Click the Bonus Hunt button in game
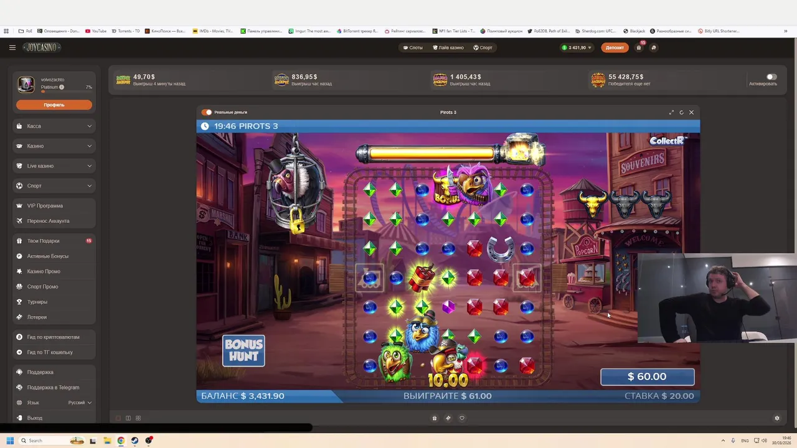This screenshot has height=448, width=797. tap(243, 351)
